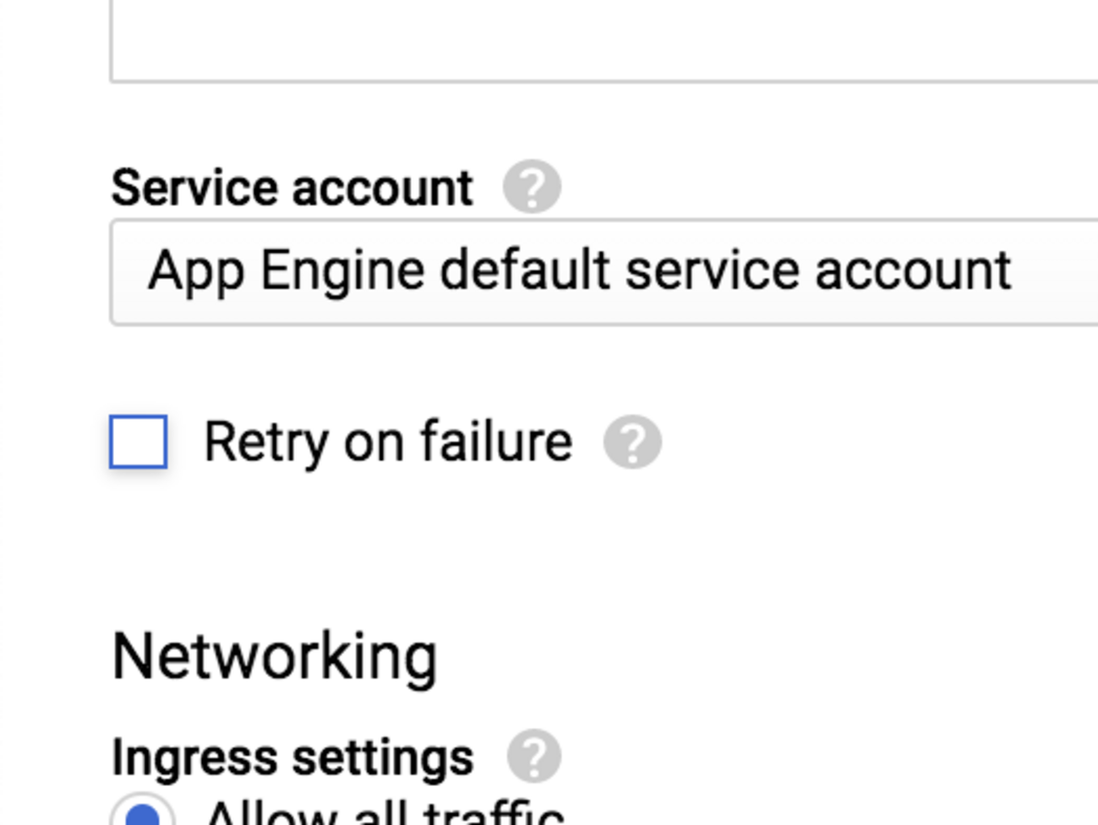This screenshot has width=1098, height=825.
Task: Click the bold "Service account" field label
Action: pyautogui.click(x=292, y=187)
